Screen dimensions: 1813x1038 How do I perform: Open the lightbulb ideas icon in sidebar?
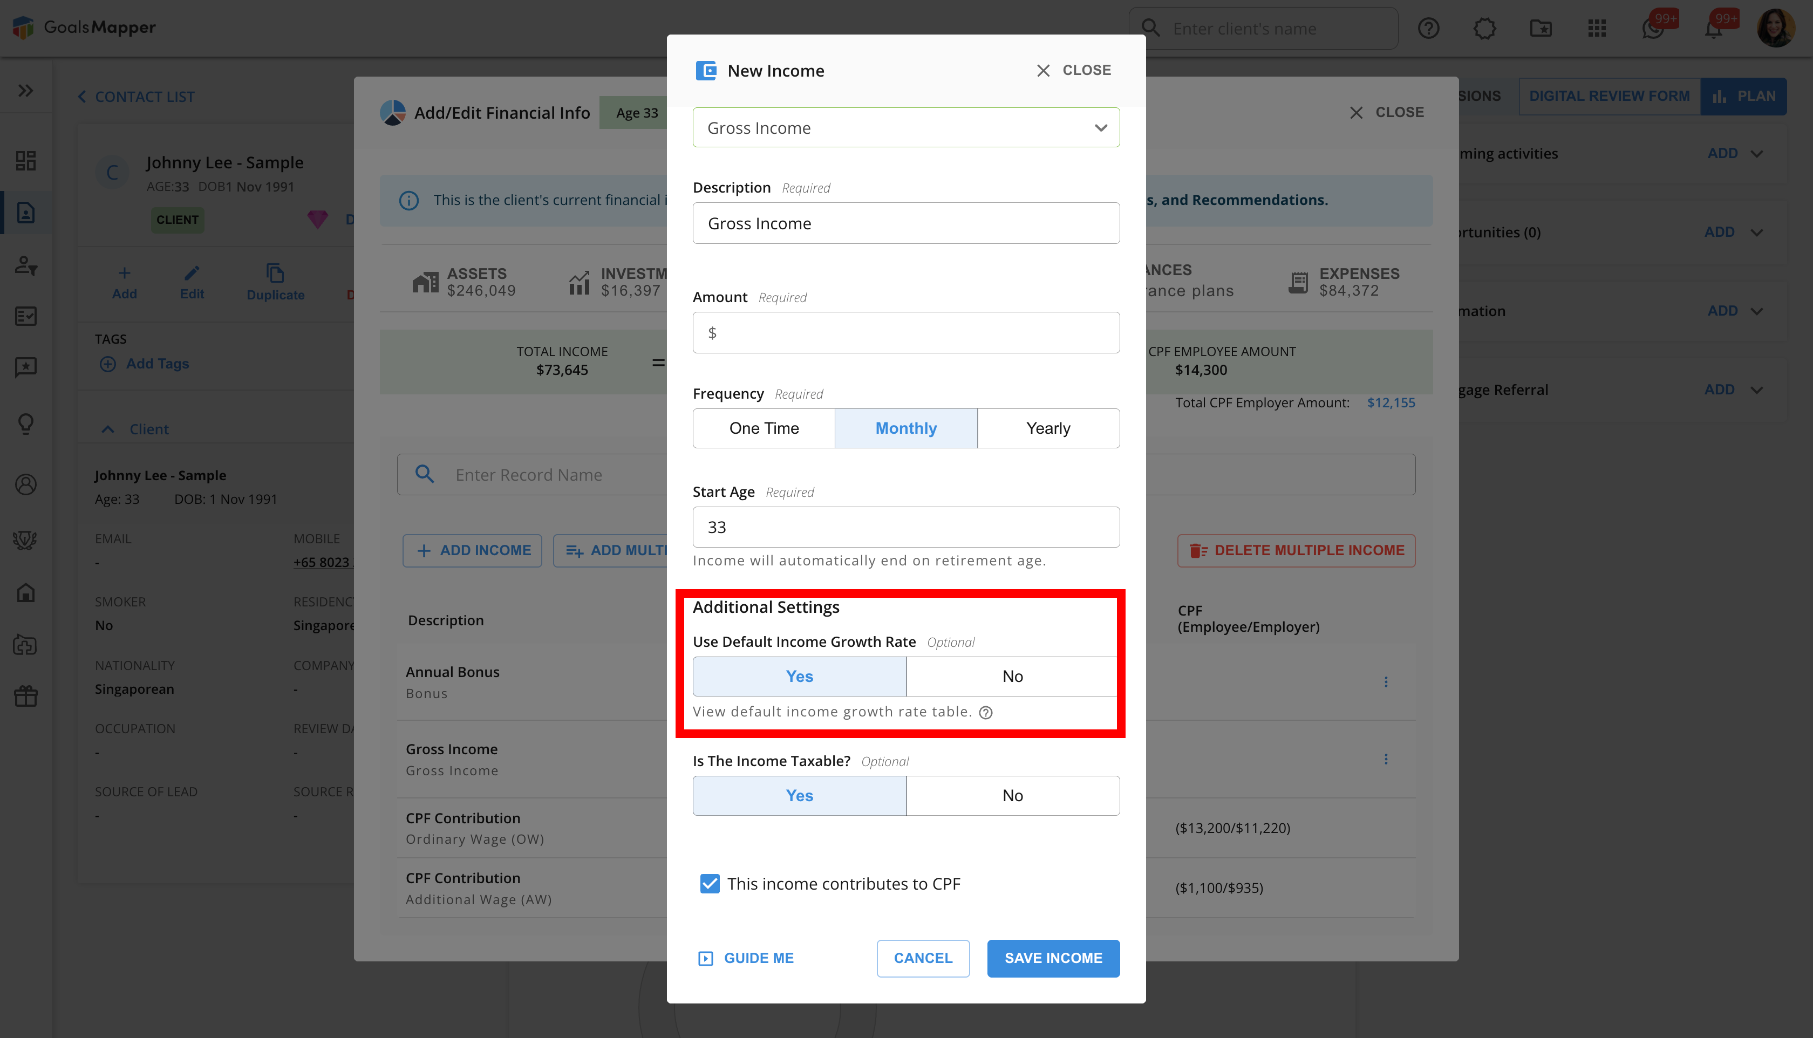[x=26, y=424]
